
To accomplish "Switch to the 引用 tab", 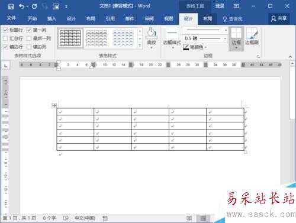I will (x=110, y=18).
